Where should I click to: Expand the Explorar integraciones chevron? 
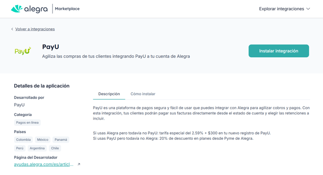point(308,9)
